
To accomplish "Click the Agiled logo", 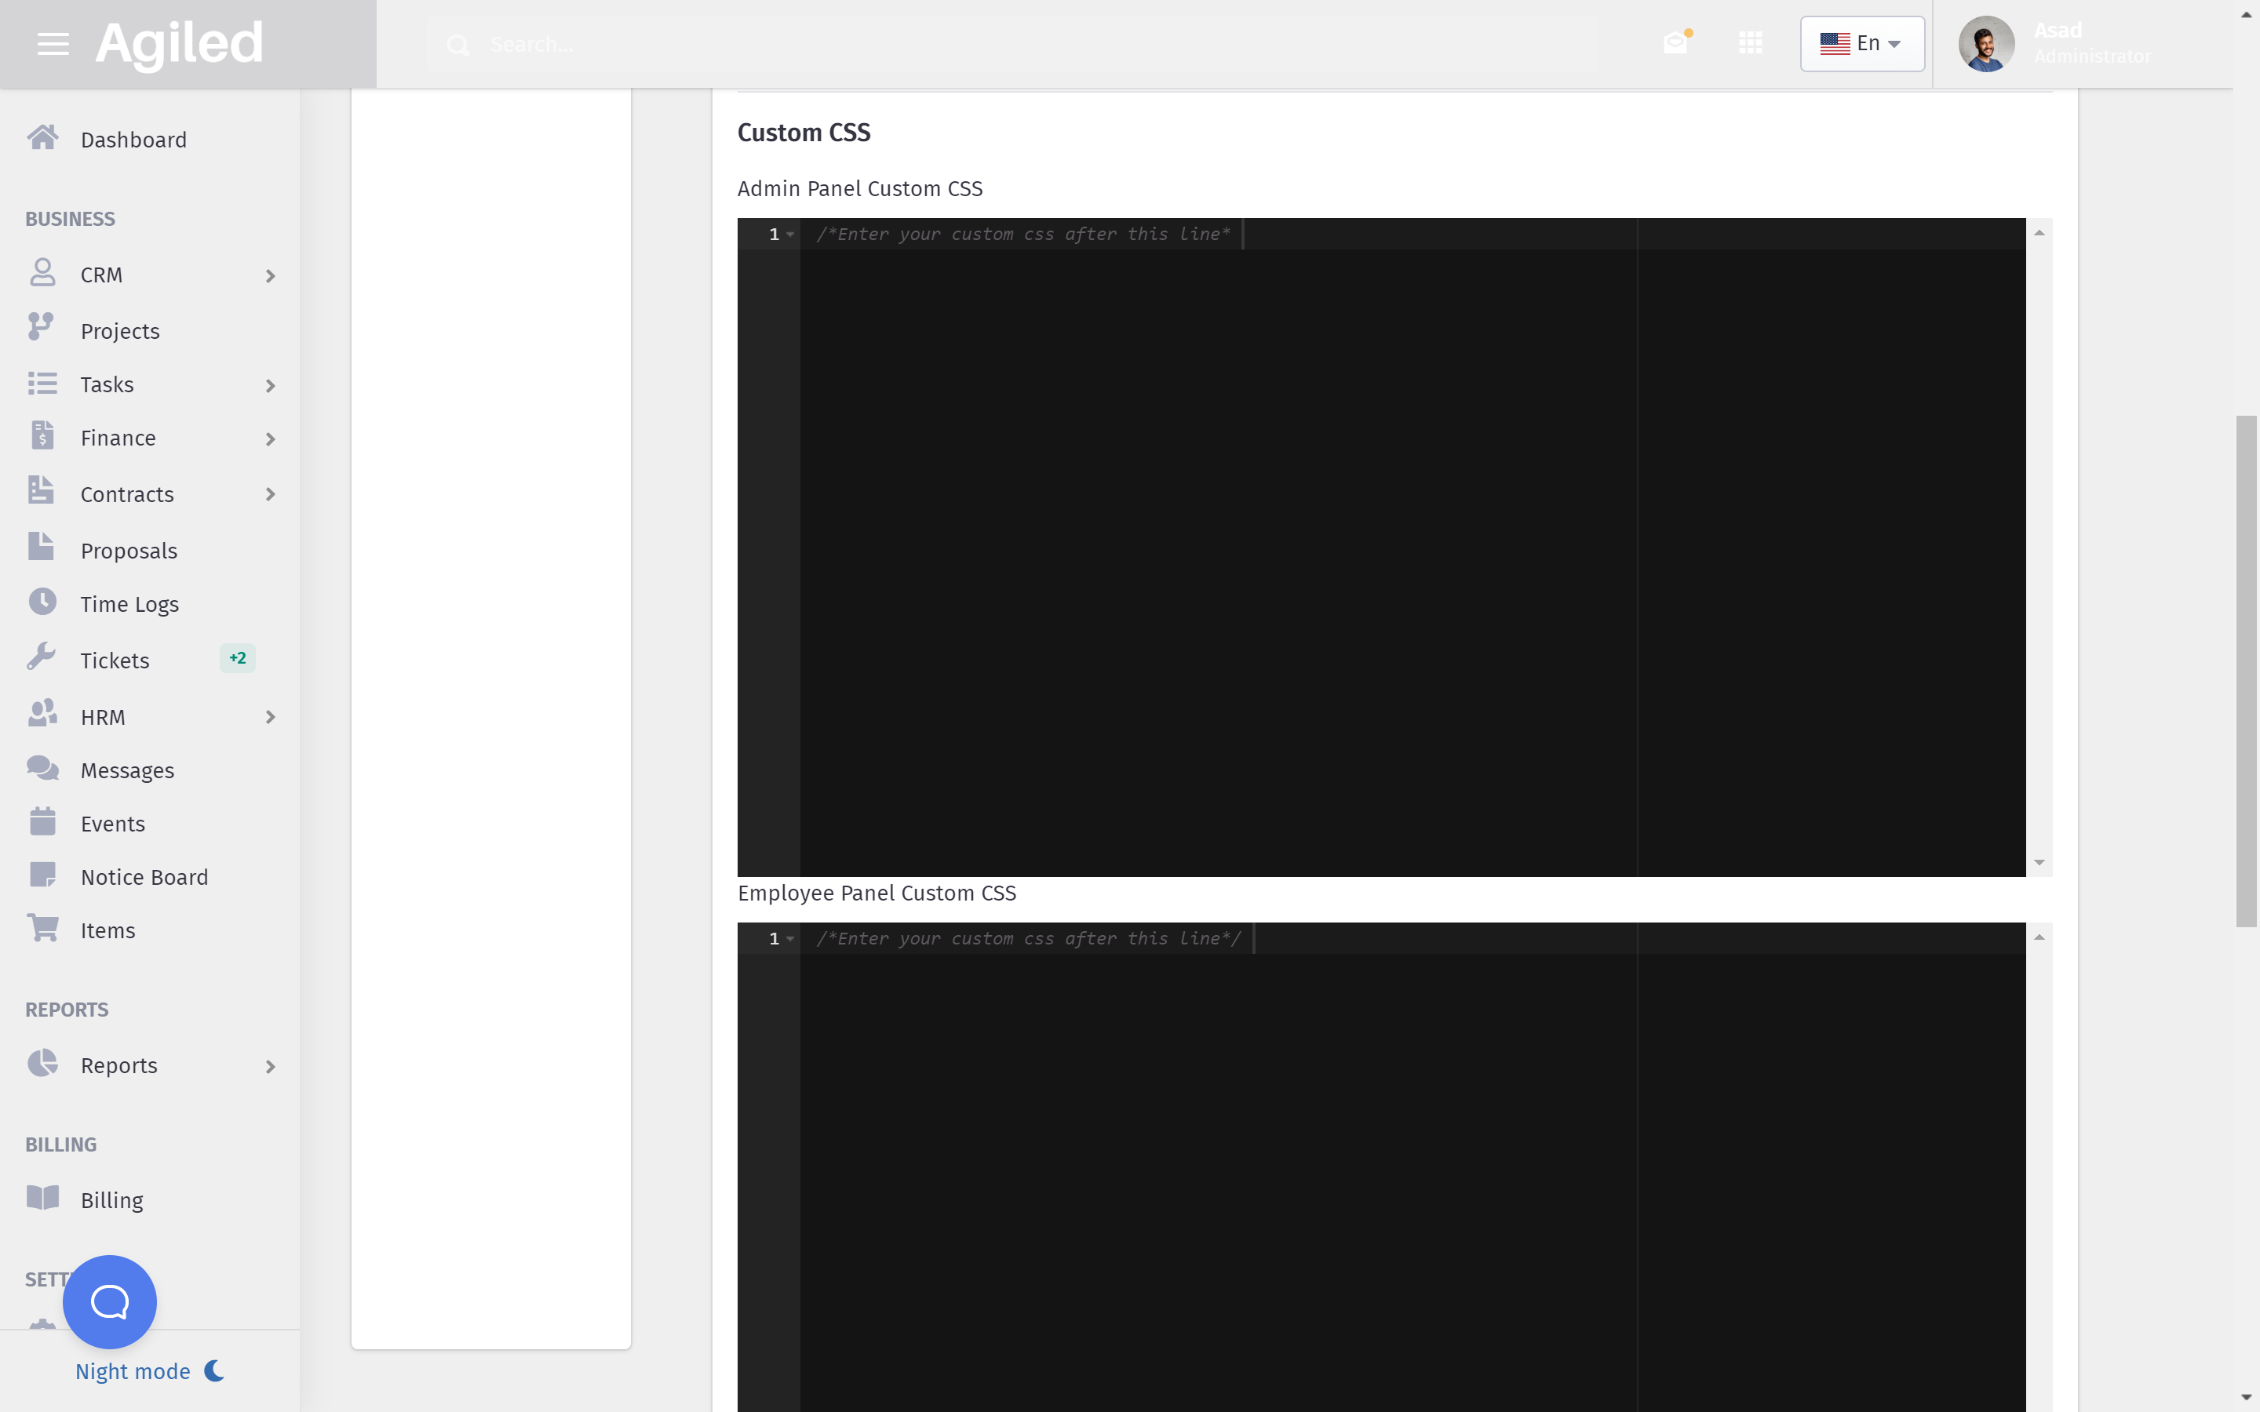I will click(179, 43).
